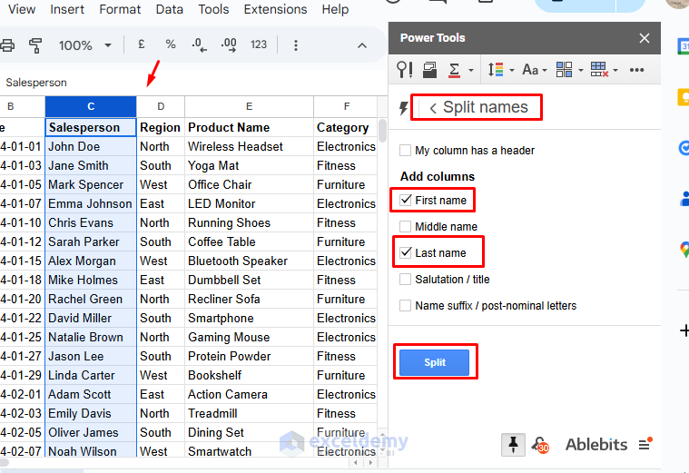Image resolution: width=689 pixels, height=473 pixels.
Task: Click the formula bar showing Salesperson
Action: click(193, 83)
